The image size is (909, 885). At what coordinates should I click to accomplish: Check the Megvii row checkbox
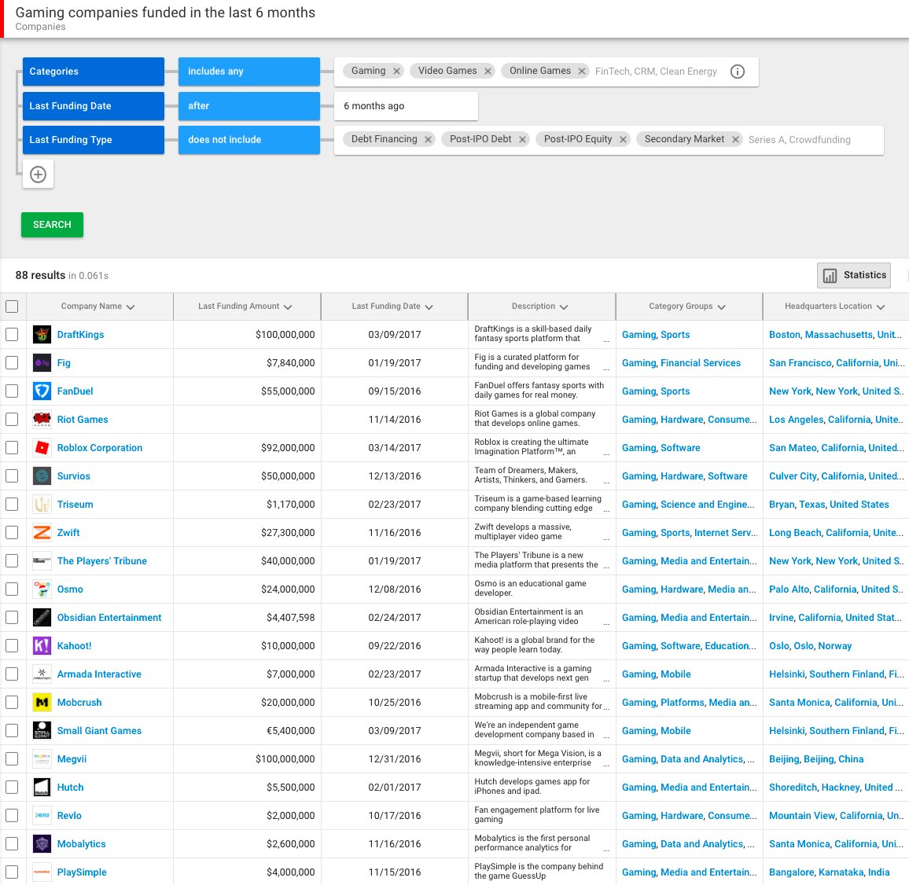click(12, 759)
